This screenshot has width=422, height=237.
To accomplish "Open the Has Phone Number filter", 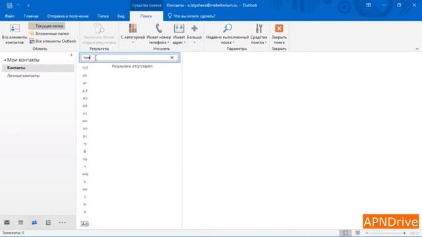I will [x=158, y=34].
